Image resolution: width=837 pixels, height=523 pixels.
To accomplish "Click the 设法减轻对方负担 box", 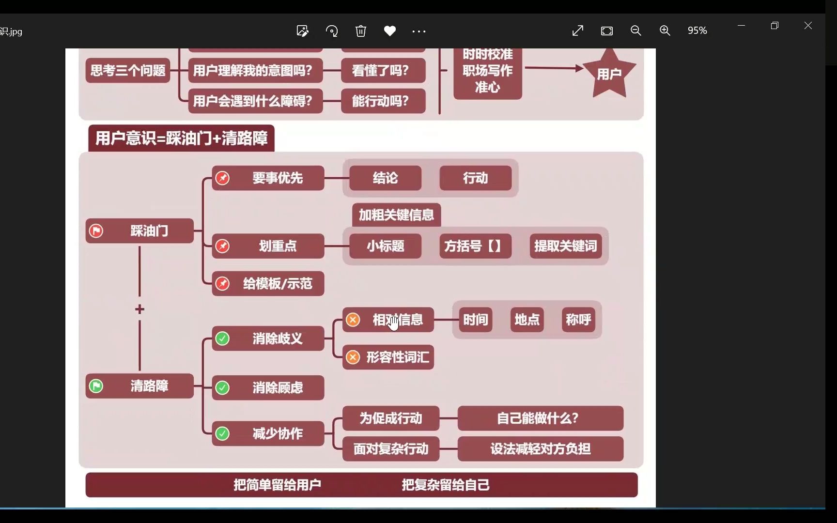I will pyautogui.click(x=540, y=449).
